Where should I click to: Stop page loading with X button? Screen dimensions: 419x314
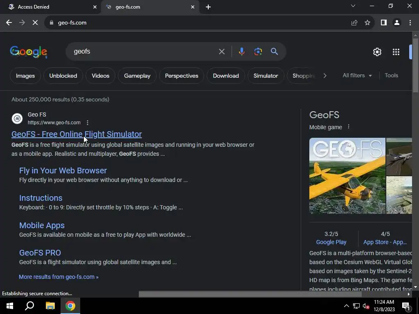point(35,23)
